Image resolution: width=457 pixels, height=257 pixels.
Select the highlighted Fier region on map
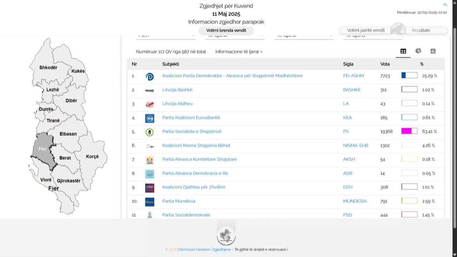[x=42, y=149]
